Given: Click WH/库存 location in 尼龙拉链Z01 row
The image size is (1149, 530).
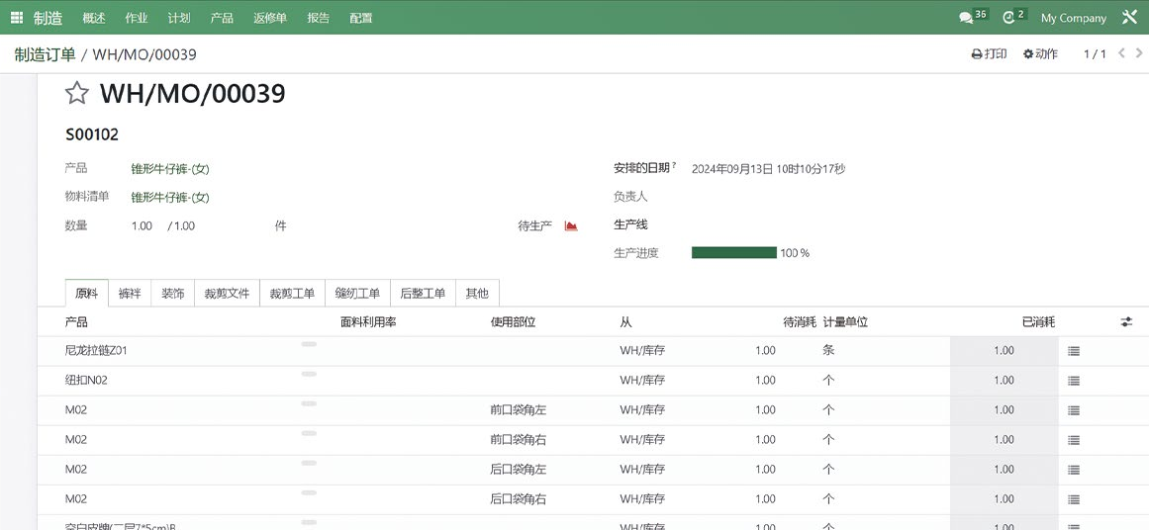Looking at the screenshot, I should click(642, 351).
